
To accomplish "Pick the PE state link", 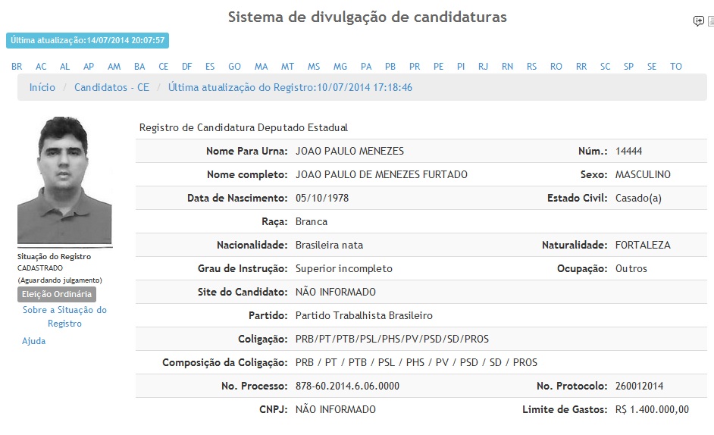I will pyautogui.click(x=438, y=67).
